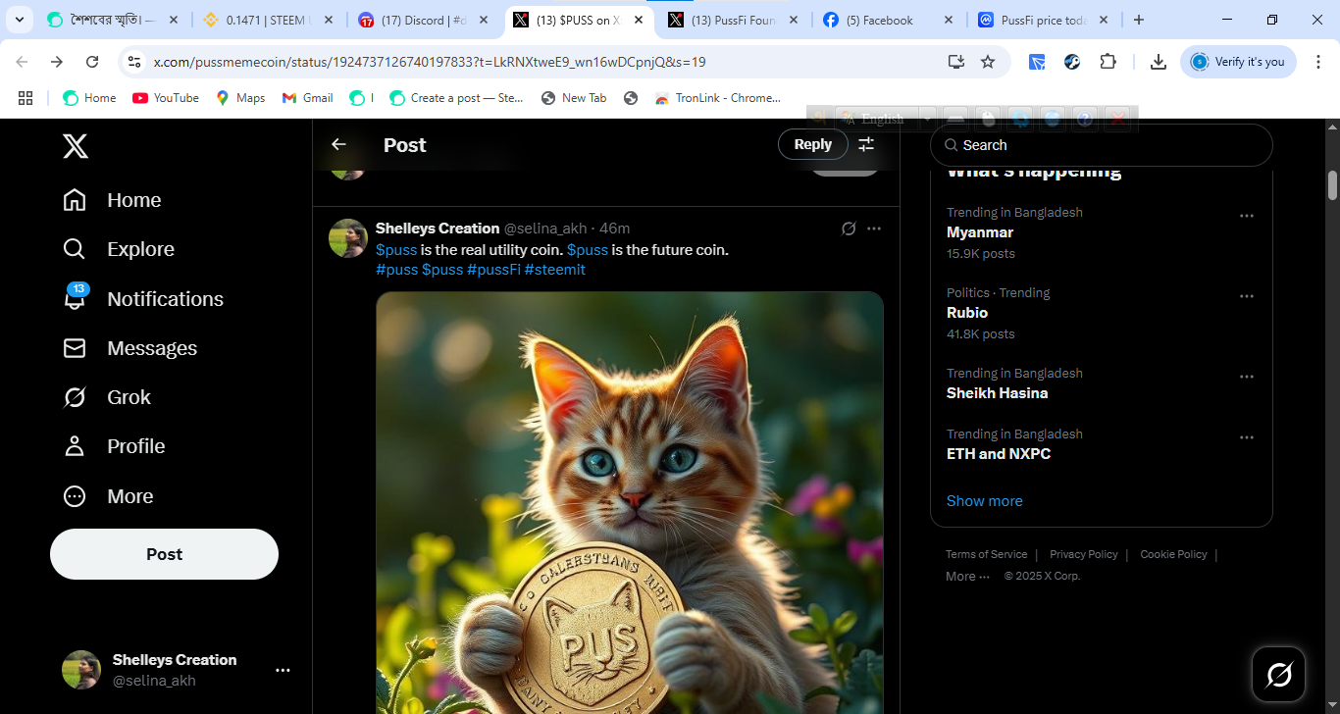Open more options for the Rubio trend
1340x714 pixels.
pos(1247,296)
